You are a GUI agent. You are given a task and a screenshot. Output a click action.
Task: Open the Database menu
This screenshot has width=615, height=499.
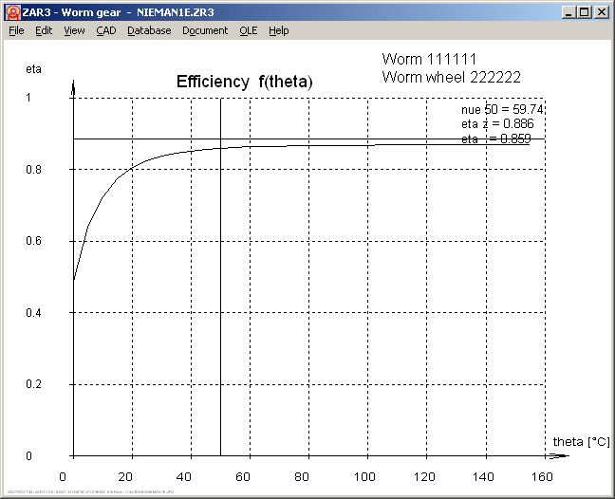149,30
